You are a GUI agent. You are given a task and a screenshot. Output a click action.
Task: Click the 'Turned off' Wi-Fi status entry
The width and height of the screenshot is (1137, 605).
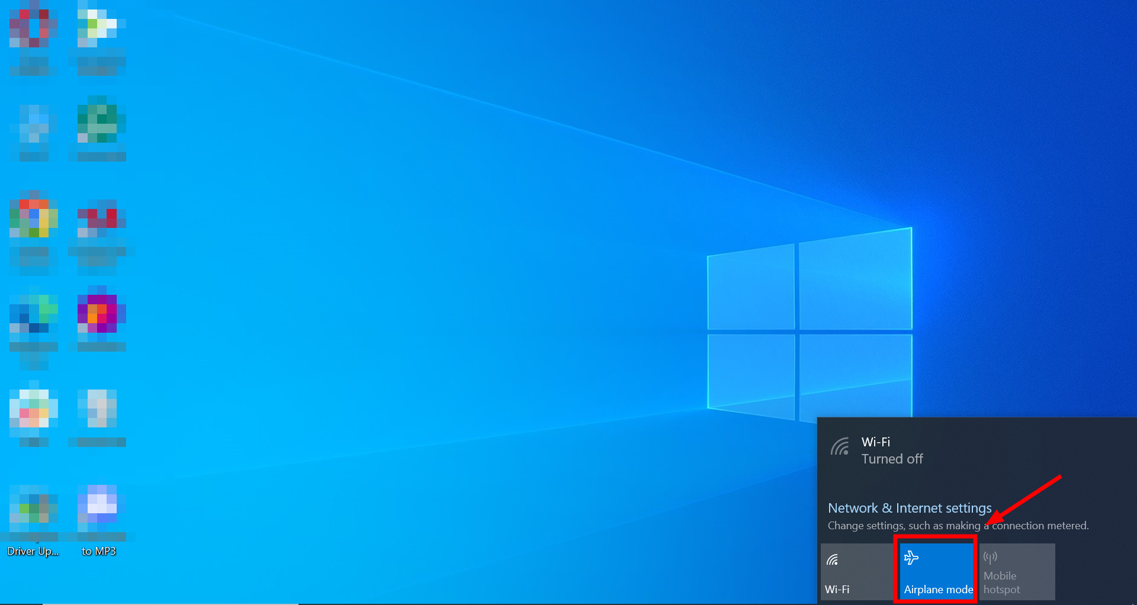892,459
